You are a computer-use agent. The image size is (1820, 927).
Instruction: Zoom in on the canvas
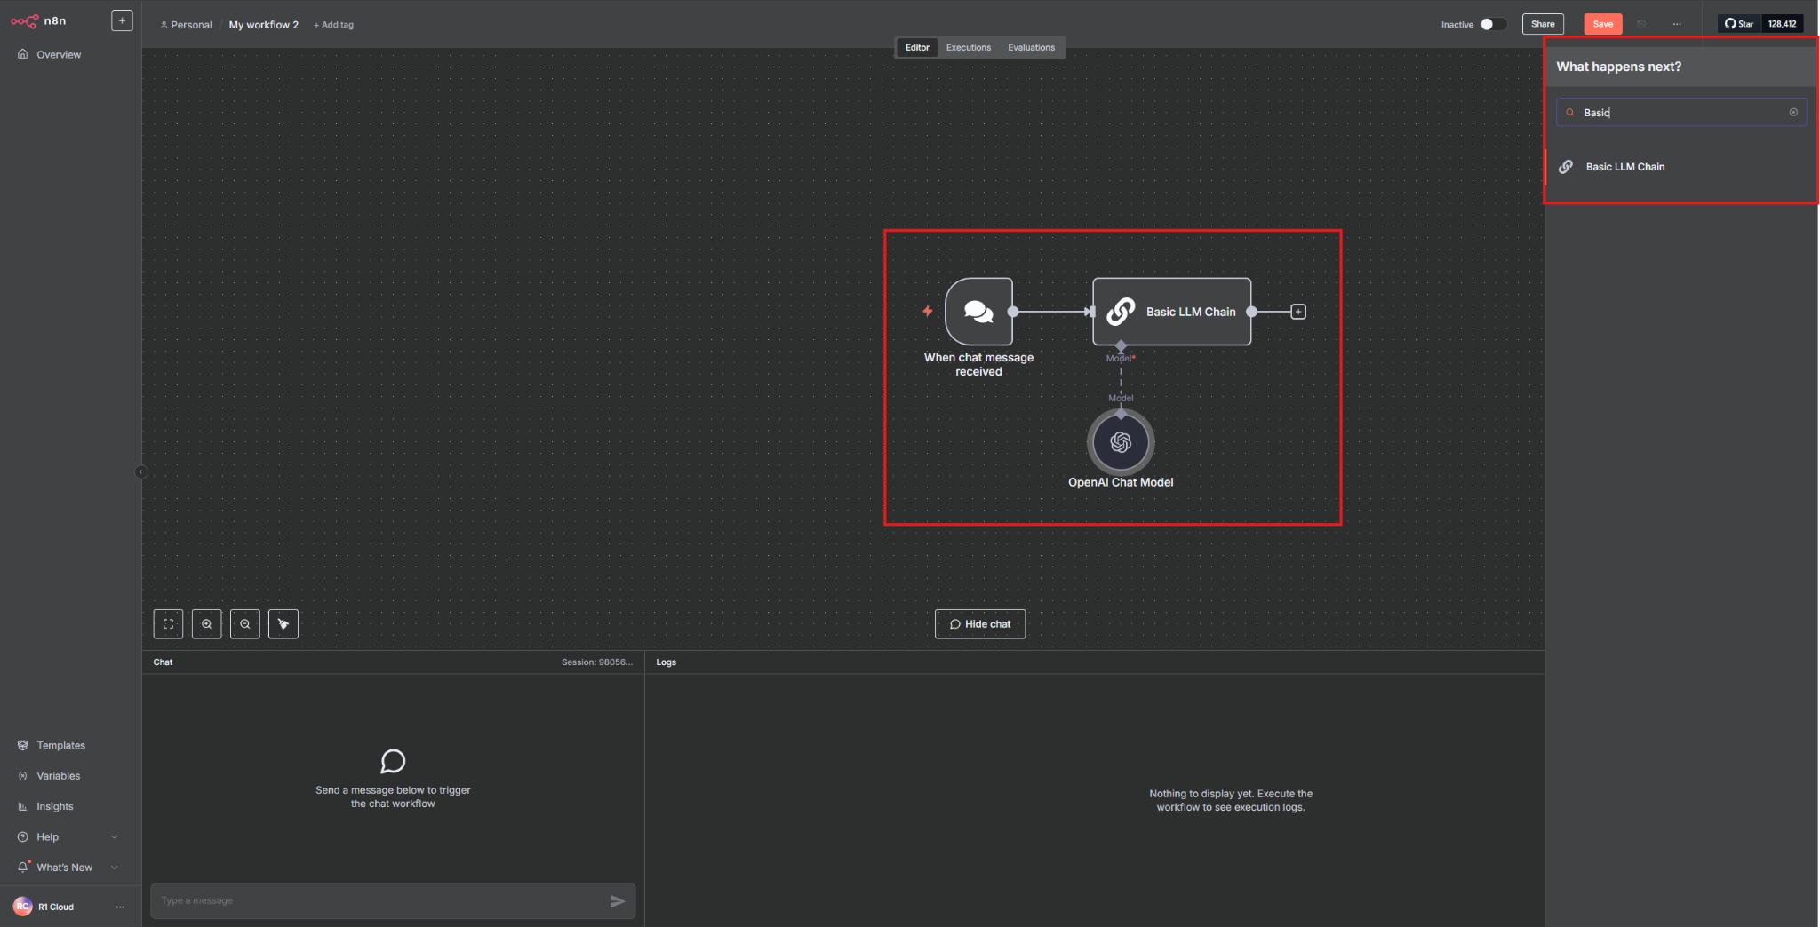tap(206, 624)
